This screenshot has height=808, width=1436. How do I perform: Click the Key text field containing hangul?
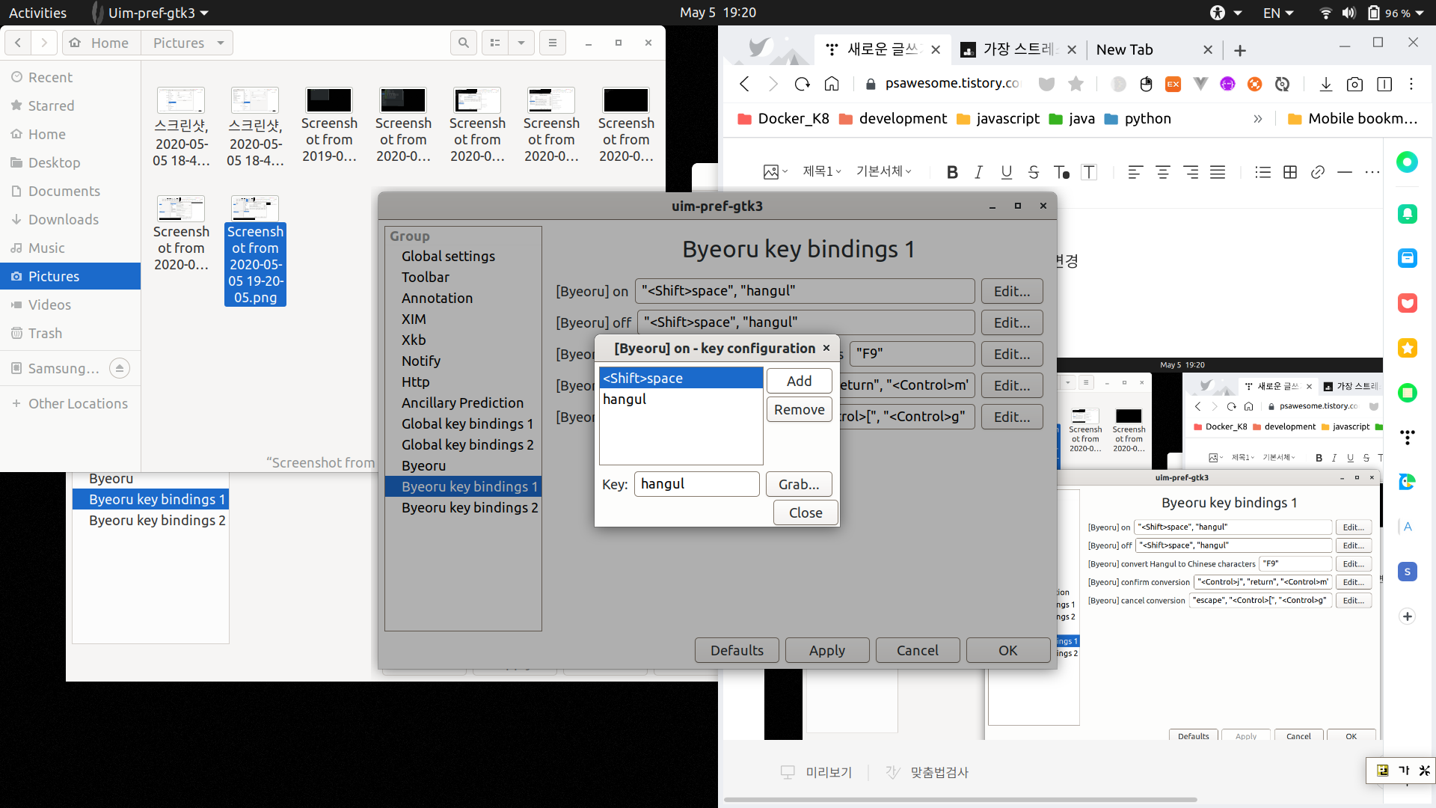point(696,484)
